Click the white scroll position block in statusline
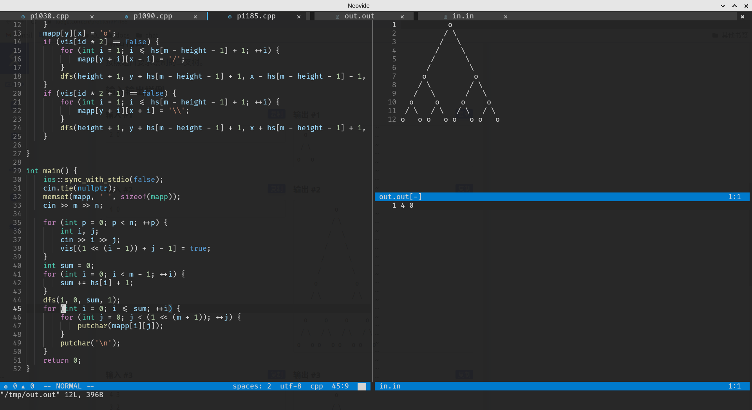The image size is (752, 410). click(362, 387)
